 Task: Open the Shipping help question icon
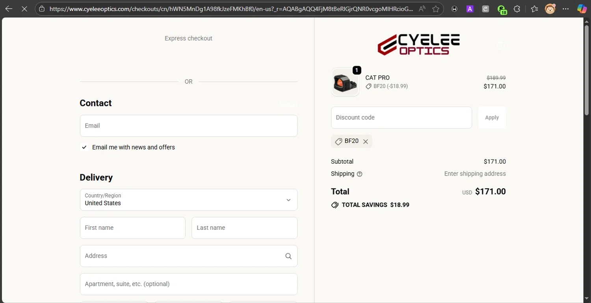tap(359, 174)
